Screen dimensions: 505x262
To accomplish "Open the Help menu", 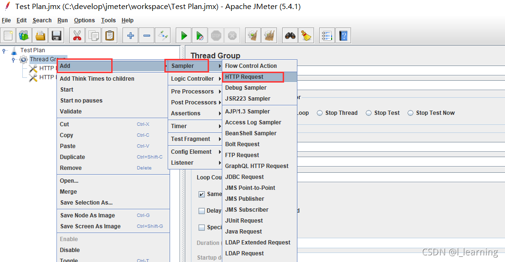I will [127, 20].
